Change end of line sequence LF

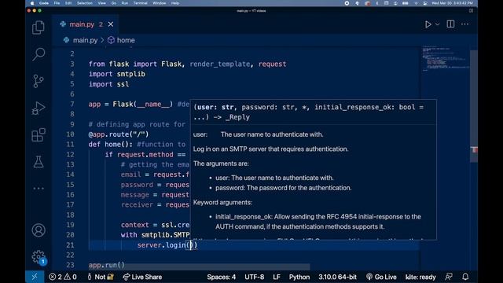tap(277, 277)
